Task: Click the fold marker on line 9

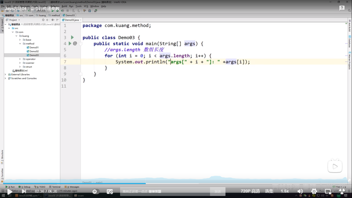Action: pos(81,74)
